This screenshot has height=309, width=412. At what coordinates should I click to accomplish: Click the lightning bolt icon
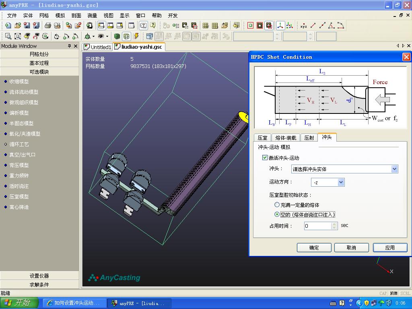(x=136, y=36)
